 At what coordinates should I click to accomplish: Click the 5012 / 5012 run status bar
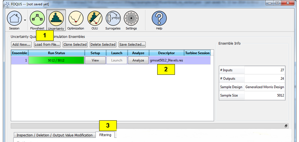56,60
